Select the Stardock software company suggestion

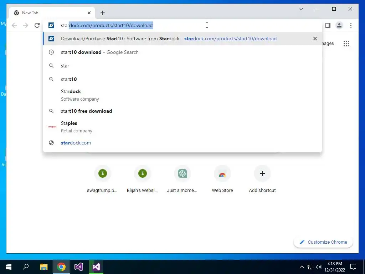tap(182, 95)
